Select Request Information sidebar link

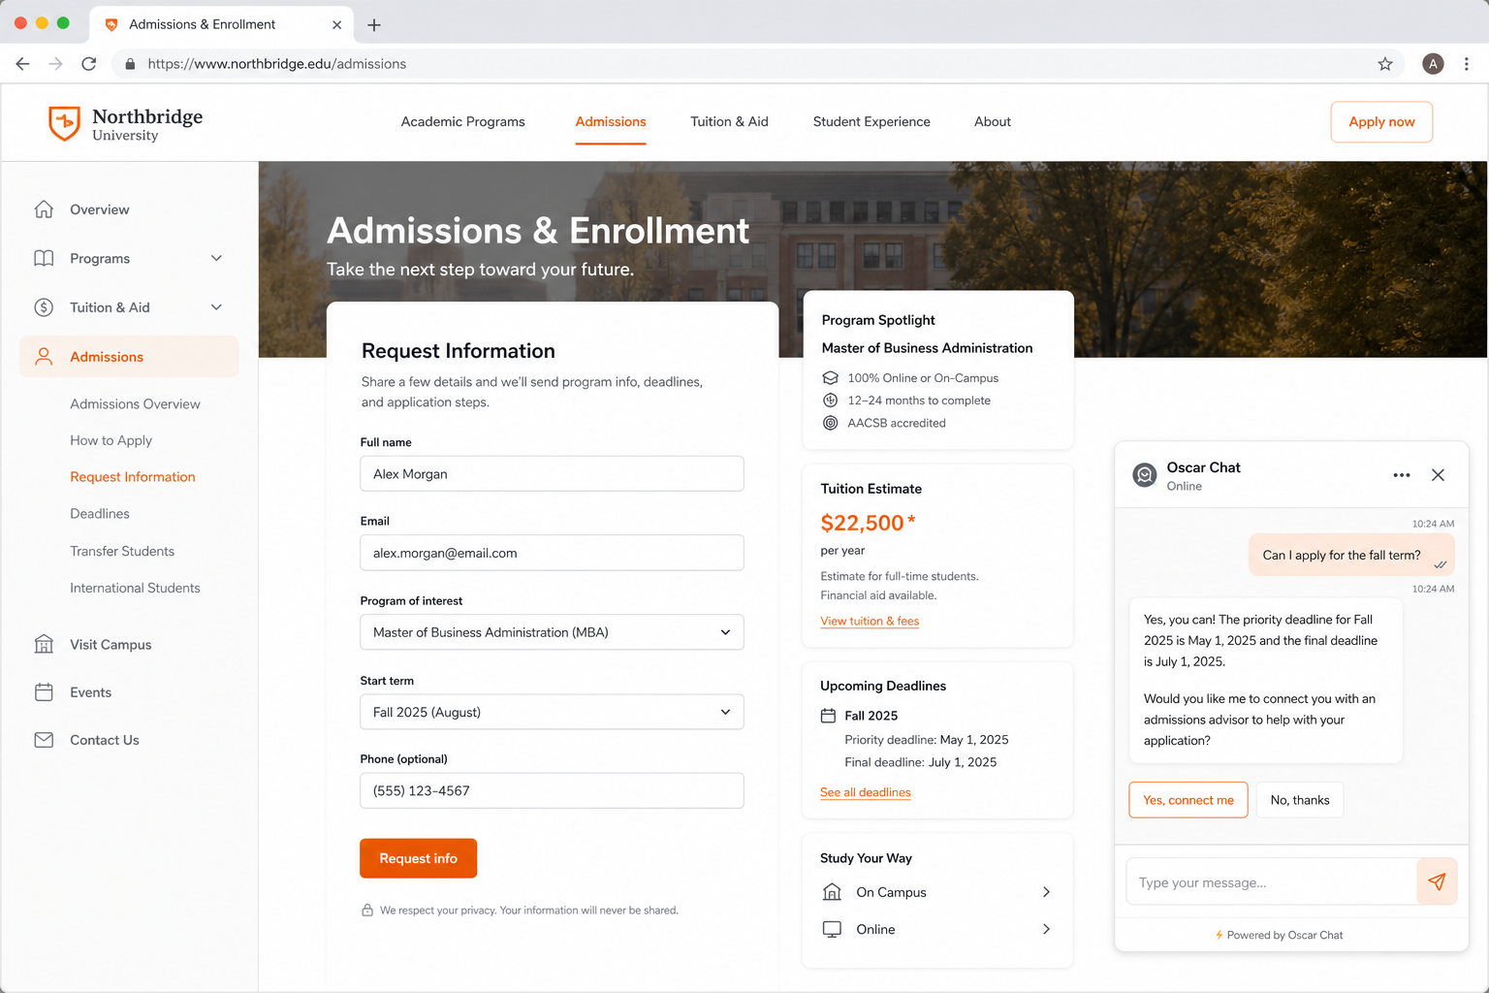pos(133,477)
